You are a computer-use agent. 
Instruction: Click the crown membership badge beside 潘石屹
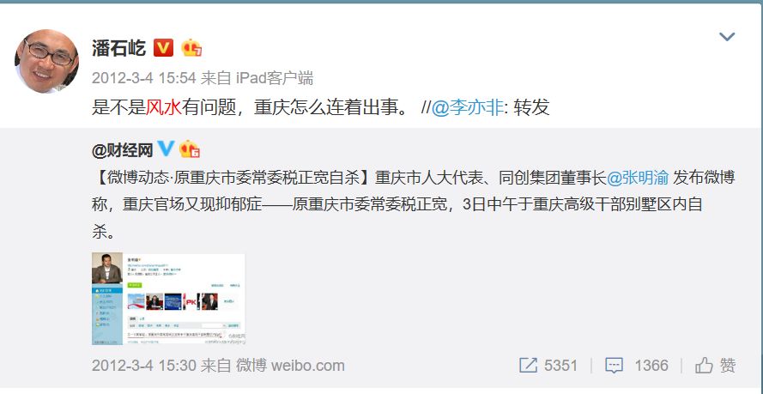click(191, 48)
